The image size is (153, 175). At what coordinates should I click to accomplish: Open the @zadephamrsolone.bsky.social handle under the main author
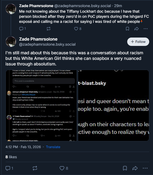click(x=47, y=44)
